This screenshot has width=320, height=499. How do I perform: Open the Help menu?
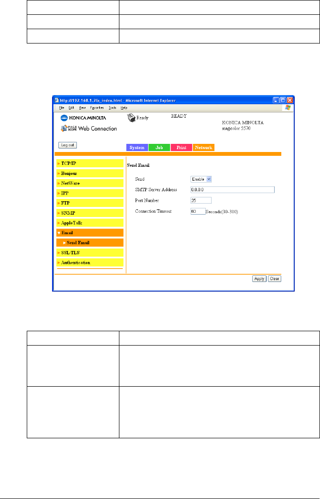click(x=124, y=108)
